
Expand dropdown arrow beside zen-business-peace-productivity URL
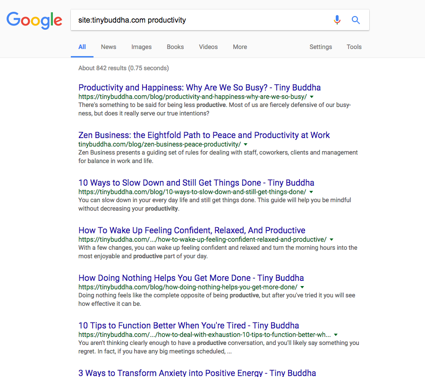(x=246, y=144)
